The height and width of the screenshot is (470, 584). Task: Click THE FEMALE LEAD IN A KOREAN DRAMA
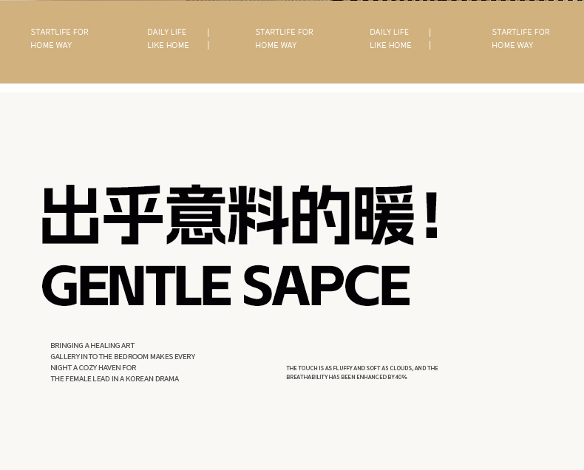(x=115, y=379)
